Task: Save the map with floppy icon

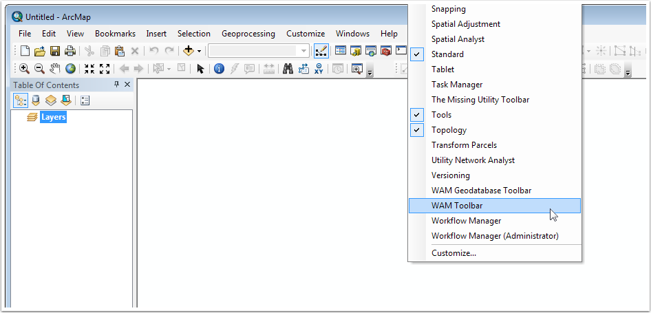Action: tap(55, 51)
